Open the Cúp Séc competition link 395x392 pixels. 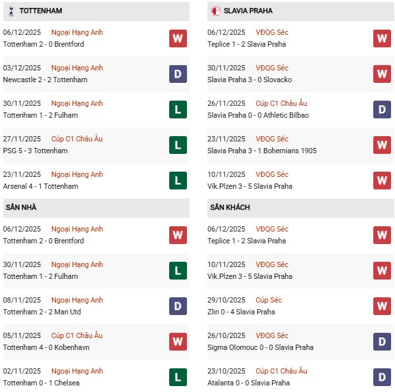[x=269, y=300]
